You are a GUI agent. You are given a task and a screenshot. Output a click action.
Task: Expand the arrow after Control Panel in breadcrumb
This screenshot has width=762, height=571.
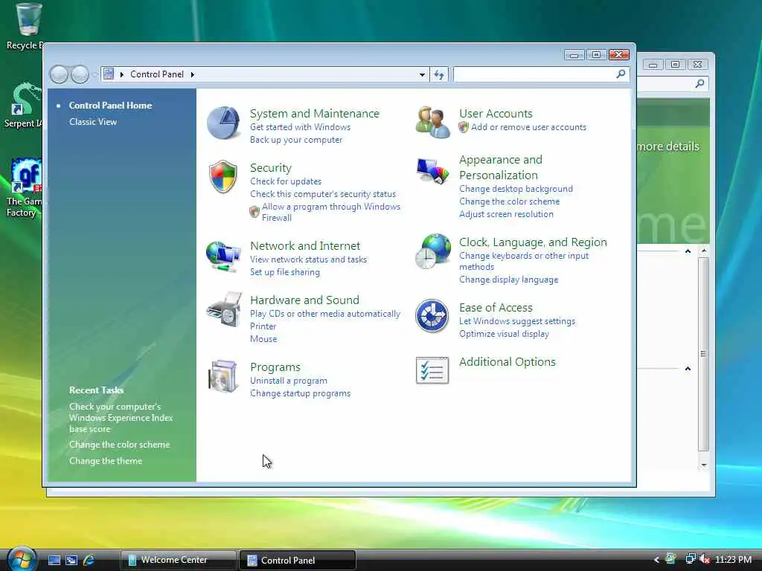point(193,74)
